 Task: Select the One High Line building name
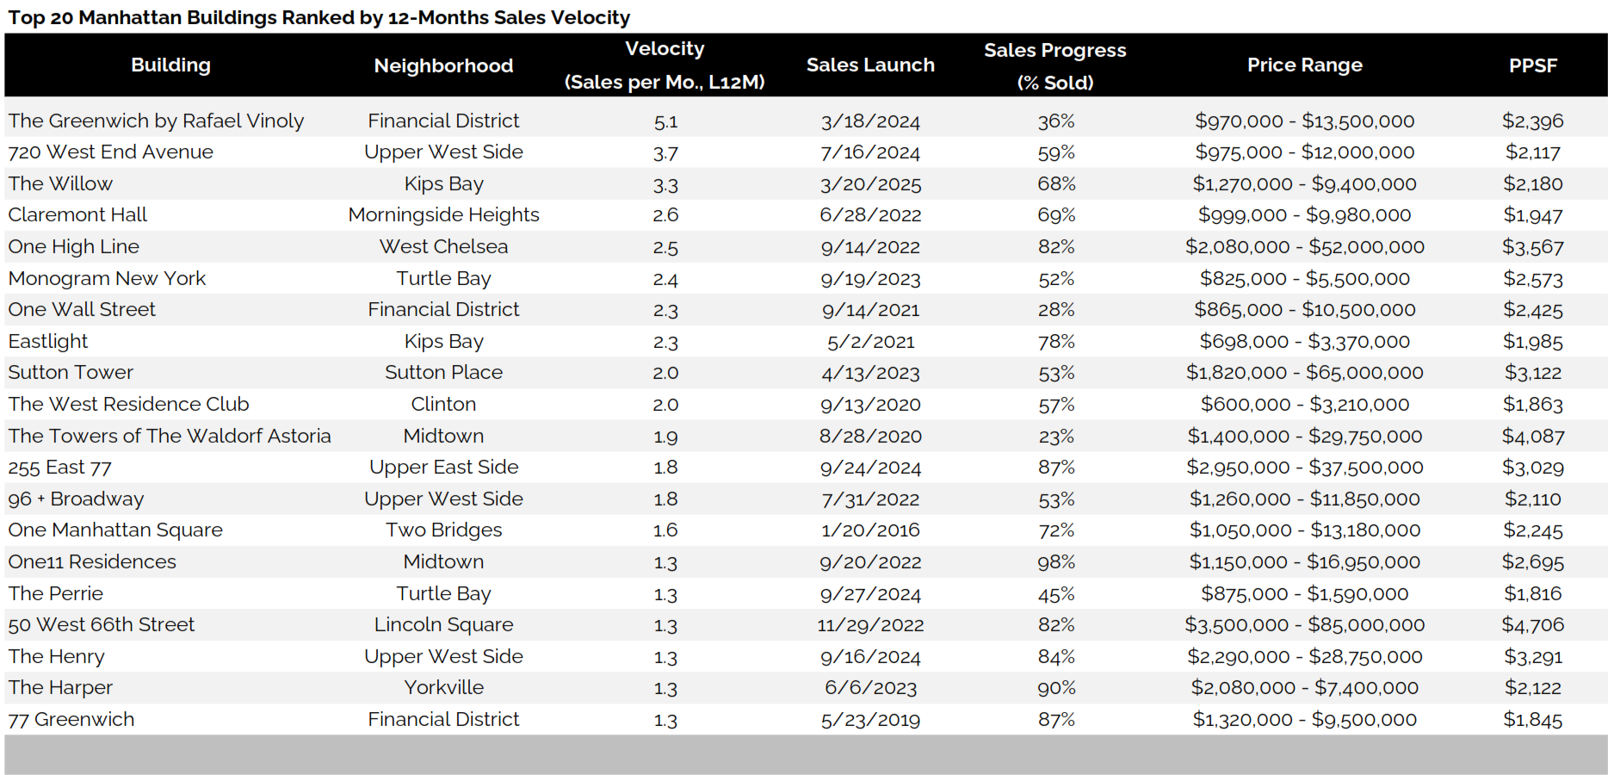pos(73,247)
